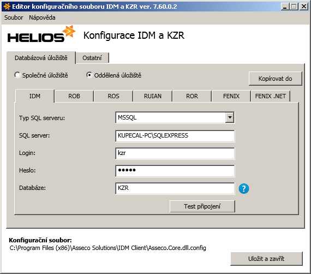Select the ROR tab
The height and width of the screenshot is (274, 311).
[x=192, y=96]
